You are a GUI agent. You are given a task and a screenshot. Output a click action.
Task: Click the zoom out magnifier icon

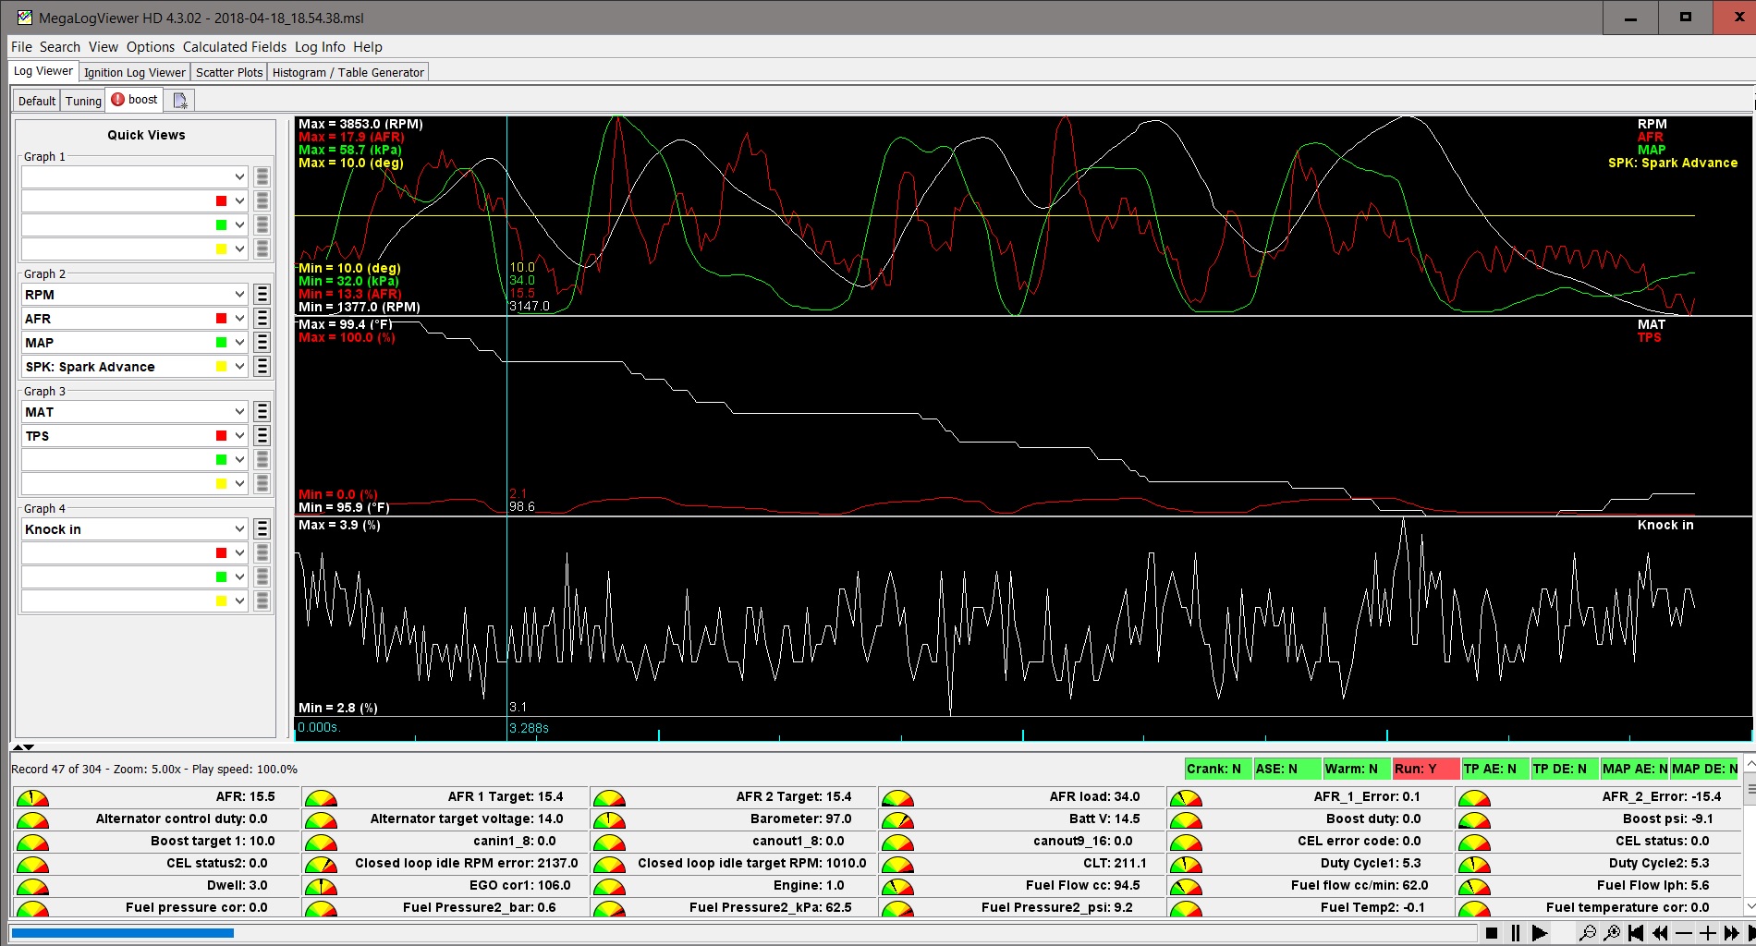[x=1587, y=933]
